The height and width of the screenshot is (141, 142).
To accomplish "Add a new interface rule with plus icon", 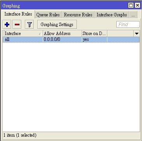I will click(x=7, y=25).
